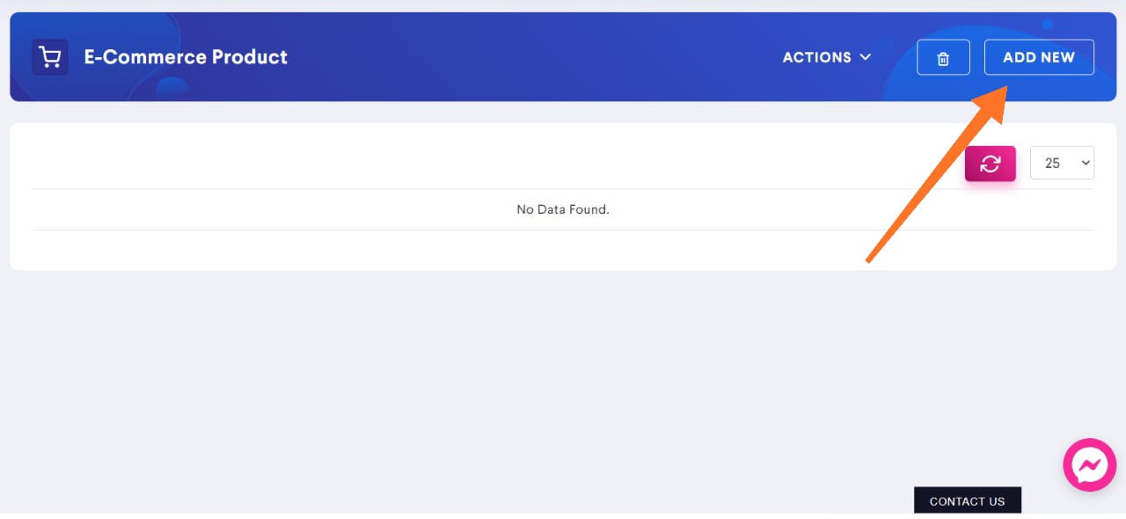Click the No Data Found message
The image size is (1126, 519).
tap(563, 209)
